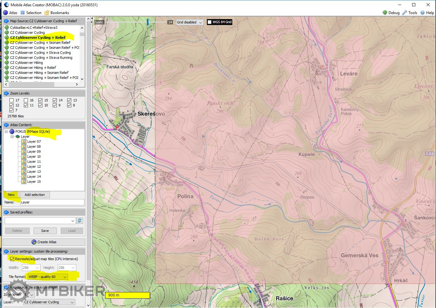Click the POKUS atlas globe icon
Screen dimensions: 436x308
coord(12,131)
